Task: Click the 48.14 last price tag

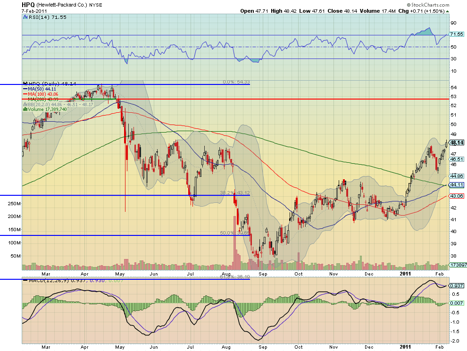Action: point(457,143)
